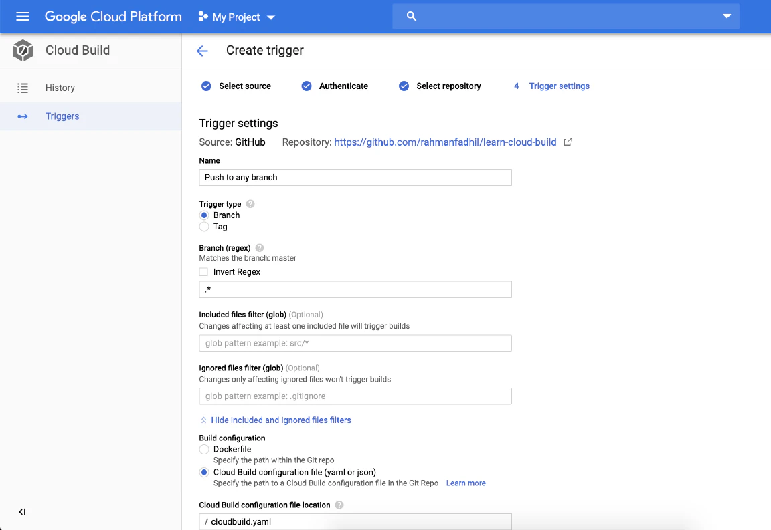Image resolution: width=771 pixels, height=530 pixels.
Task: Click the Cloud Build product title
Action: coord(78,51)
